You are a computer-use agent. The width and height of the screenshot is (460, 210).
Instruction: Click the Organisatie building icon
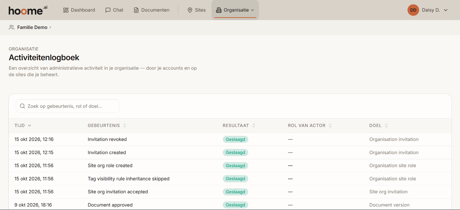tap(219, 10)
